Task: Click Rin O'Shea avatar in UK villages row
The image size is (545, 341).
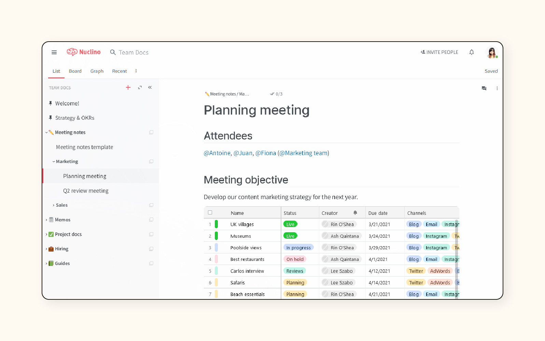Action: (x=325, y=224)
